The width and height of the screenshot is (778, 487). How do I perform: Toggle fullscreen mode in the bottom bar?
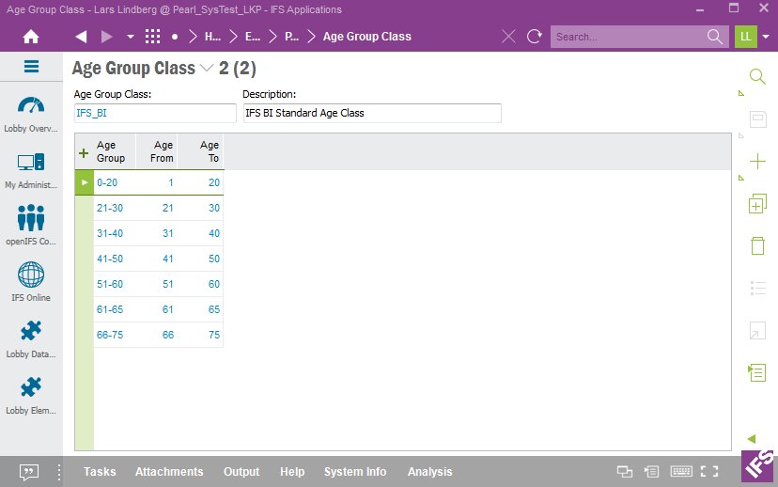click(x=709, y=472)
